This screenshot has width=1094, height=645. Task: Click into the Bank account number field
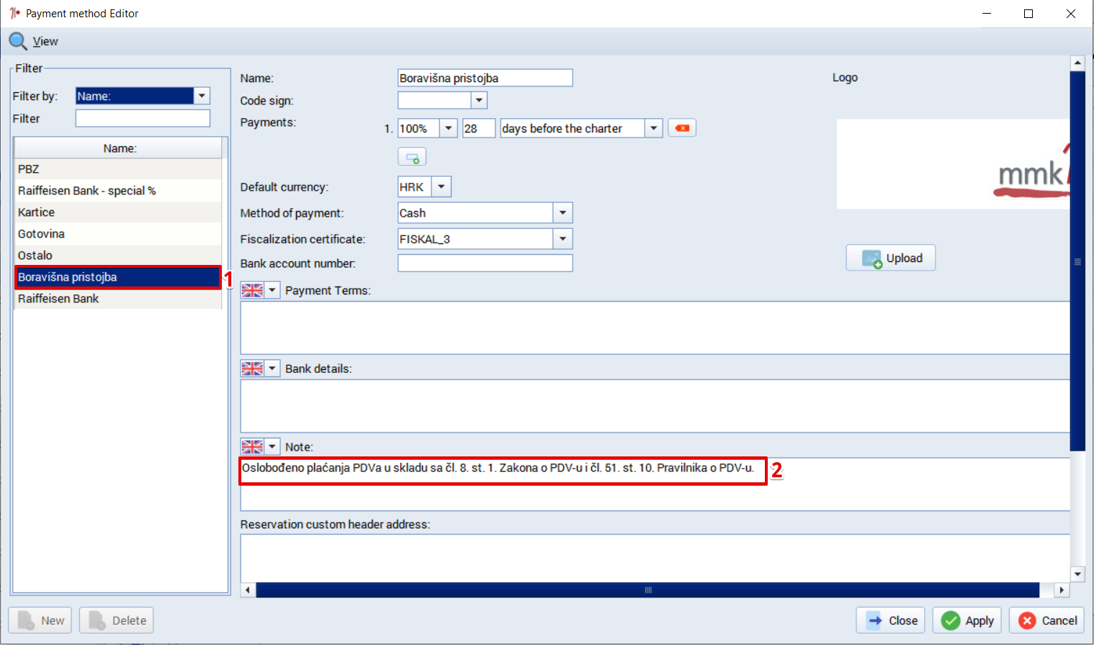[485, 263]
